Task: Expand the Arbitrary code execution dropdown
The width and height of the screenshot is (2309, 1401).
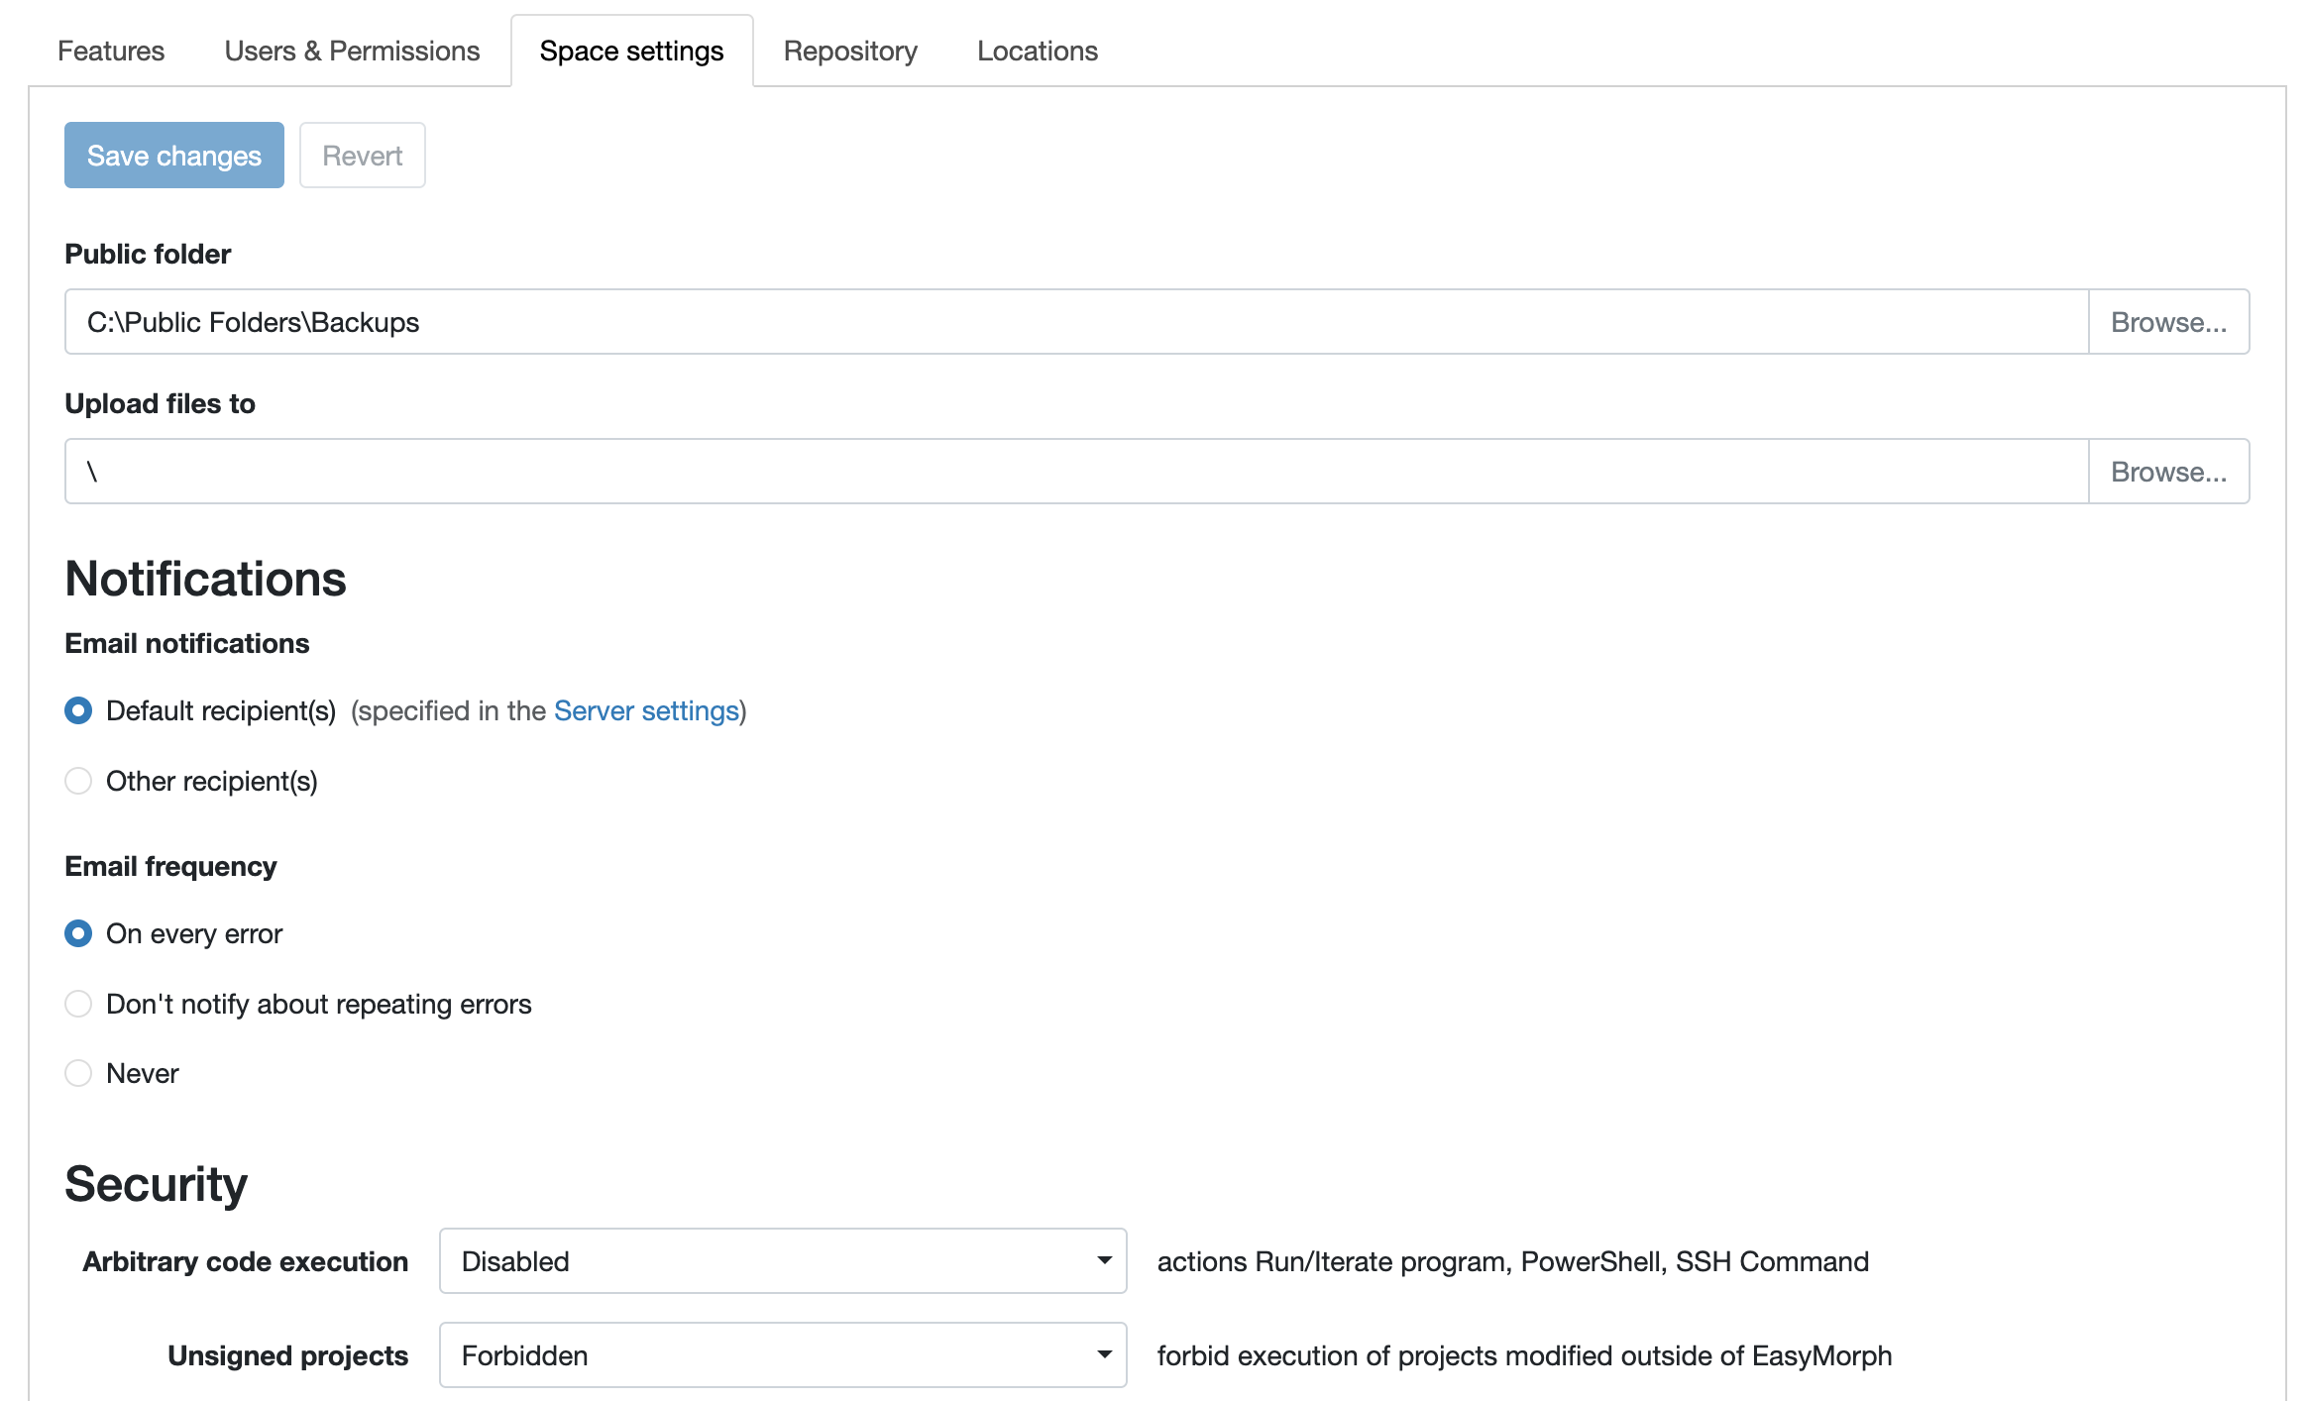Action: 782,1261
